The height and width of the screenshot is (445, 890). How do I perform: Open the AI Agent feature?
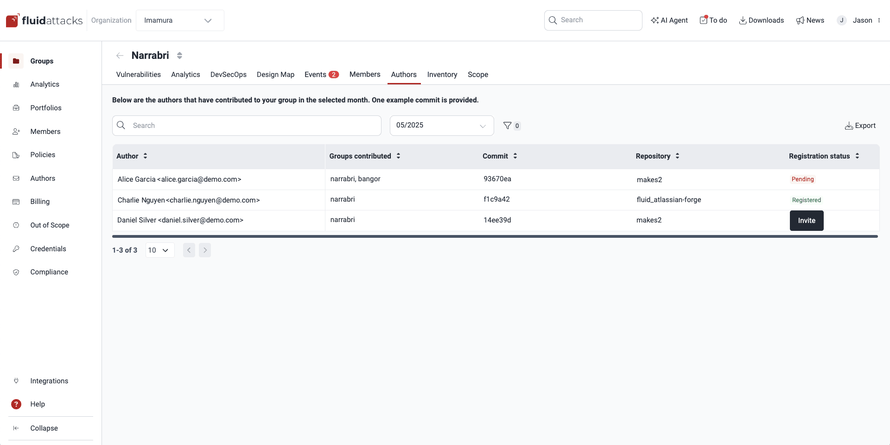tap(669, 20)
